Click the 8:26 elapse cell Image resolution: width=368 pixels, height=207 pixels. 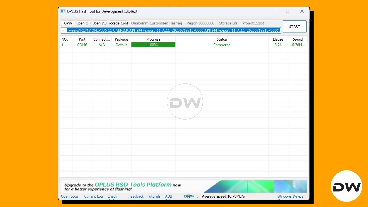pyautogui.click(x=278, y=45)
